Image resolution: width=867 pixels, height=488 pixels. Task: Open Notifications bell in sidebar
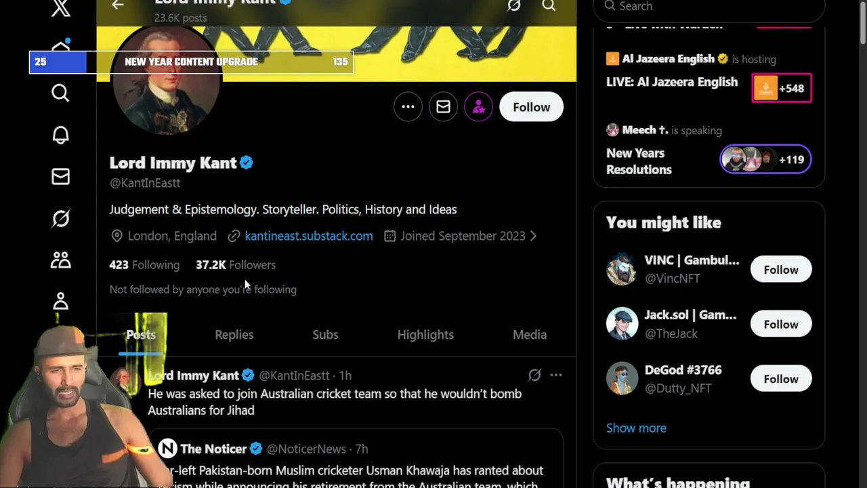[x=60, y=135]
